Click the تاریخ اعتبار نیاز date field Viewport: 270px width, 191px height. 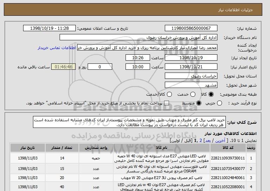[x=191, y=67]
